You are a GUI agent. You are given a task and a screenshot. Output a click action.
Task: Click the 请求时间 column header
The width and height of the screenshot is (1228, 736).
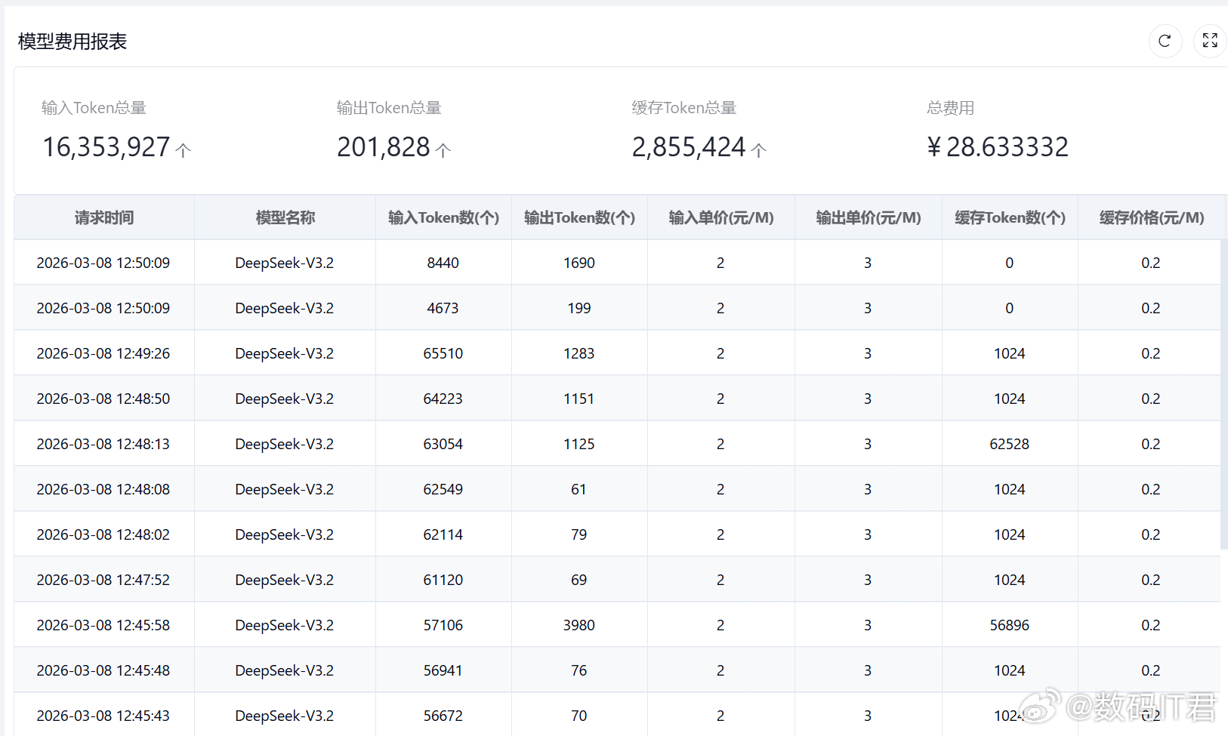(x=104, y=218)
